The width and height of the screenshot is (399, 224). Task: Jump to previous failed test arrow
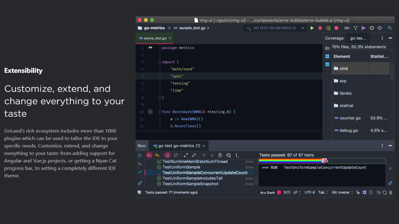pyautogui.click(x=204, y=155)
